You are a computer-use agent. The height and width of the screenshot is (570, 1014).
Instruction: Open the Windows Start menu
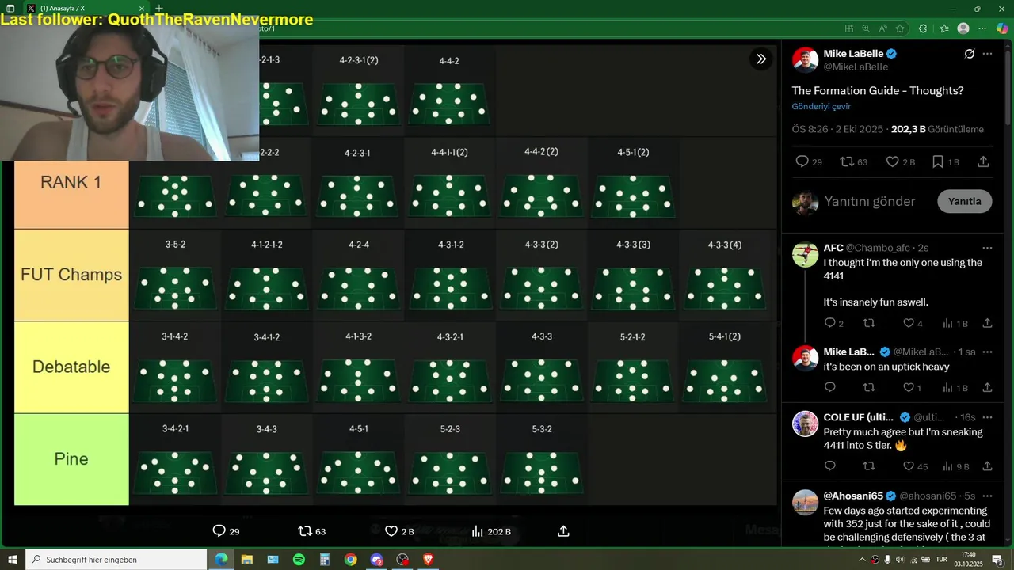(x=12, y=560)
